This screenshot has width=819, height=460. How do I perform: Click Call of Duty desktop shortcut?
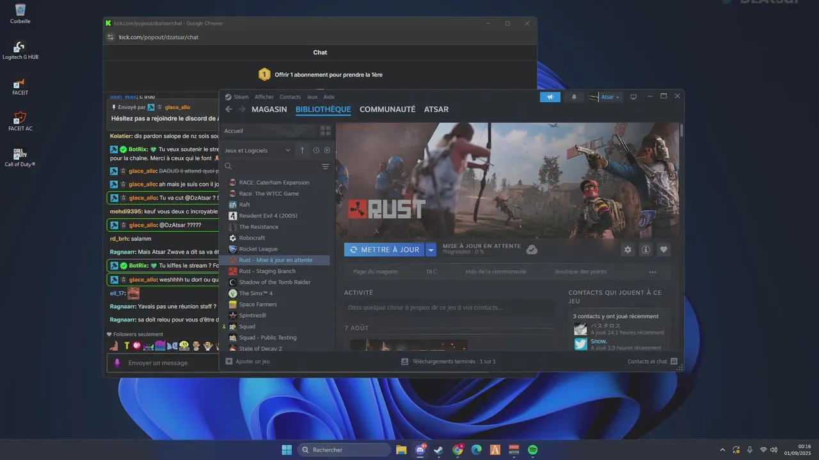tap(20, 157)
